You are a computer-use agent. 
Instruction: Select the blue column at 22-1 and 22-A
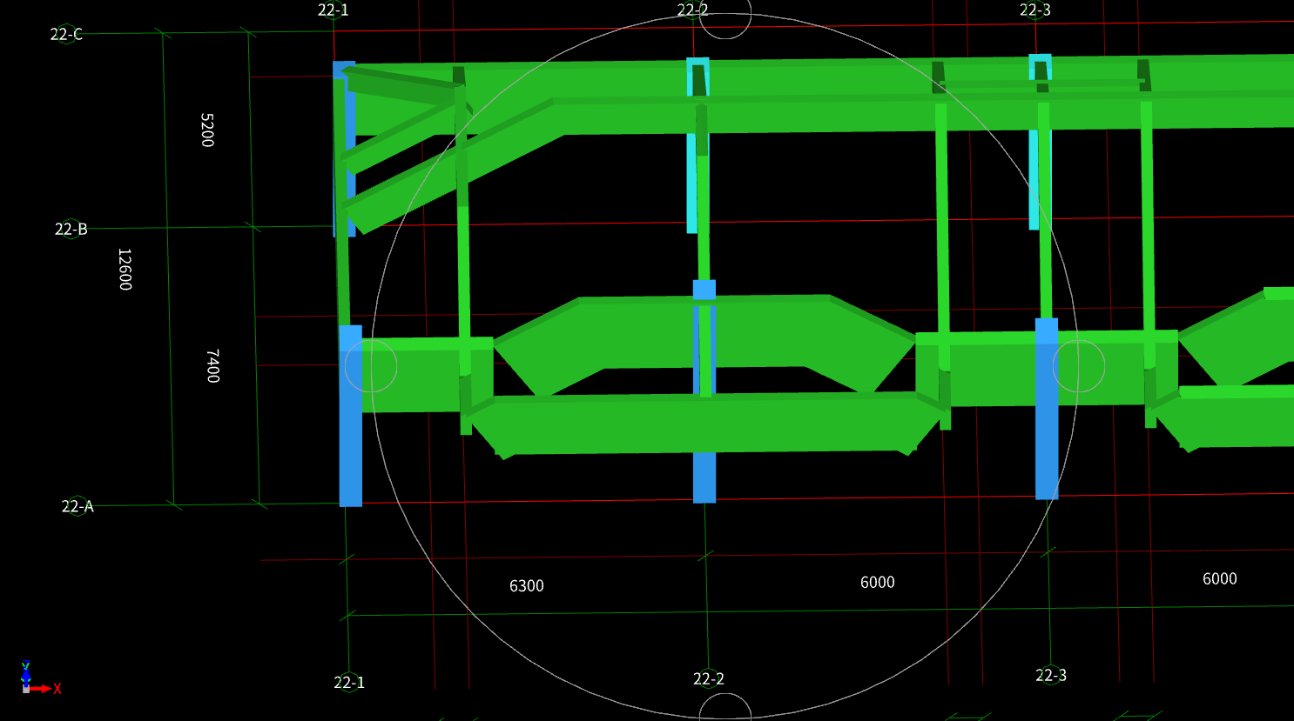(x=350, y=416)
